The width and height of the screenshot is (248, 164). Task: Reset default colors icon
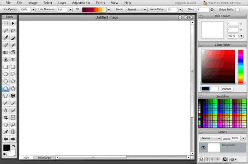pyautogui.click(x=5, y=155)
